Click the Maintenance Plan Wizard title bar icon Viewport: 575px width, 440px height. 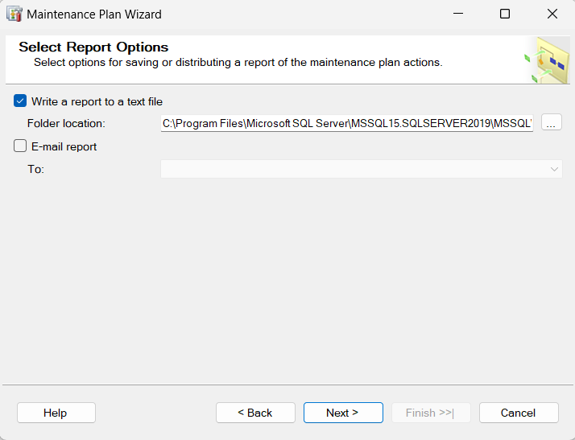pyautogui.click(x=14, y=14)
